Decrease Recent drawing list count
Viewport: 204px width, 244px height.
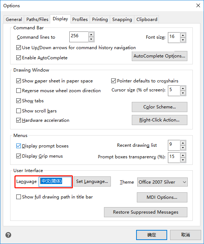183,148
